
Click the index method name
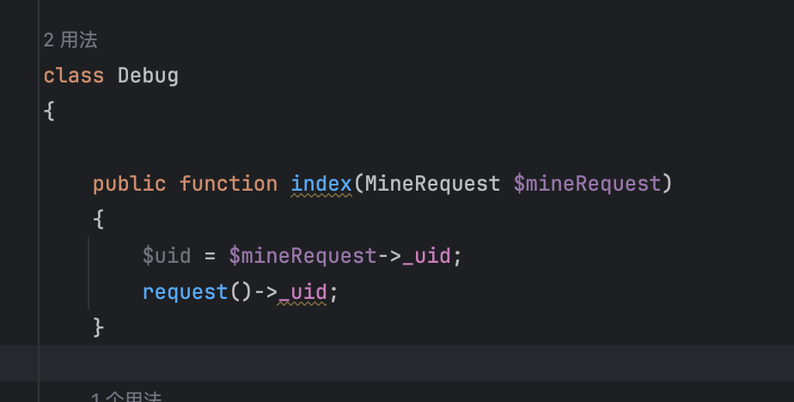[321, 183]
